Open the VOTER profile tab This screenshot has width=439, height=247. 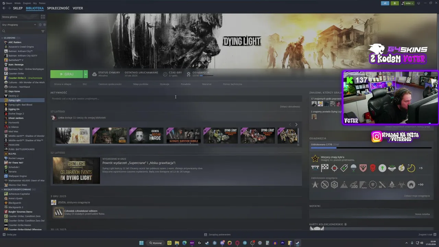[x=78, y=8]
